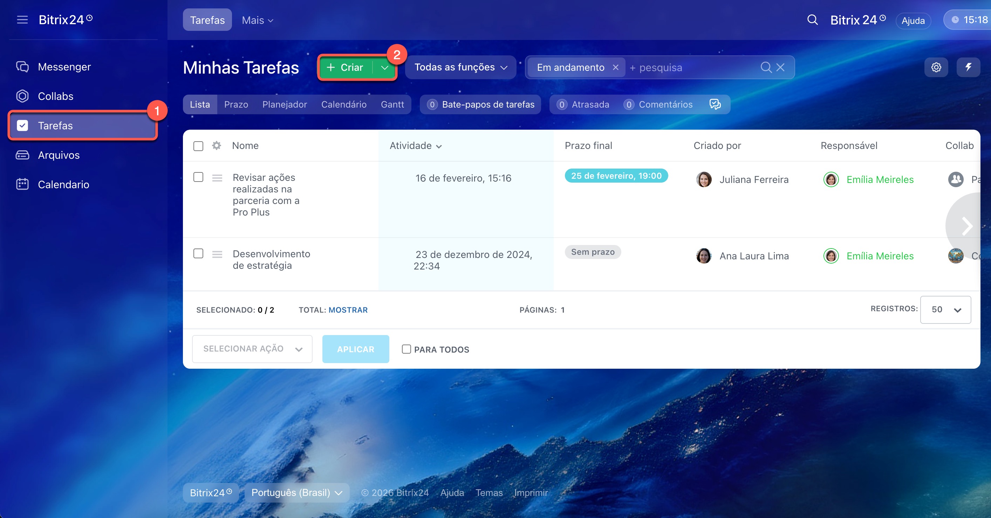Click the grid column settings gear
Viewport: 991px width, 518px height.
[217, 145]
